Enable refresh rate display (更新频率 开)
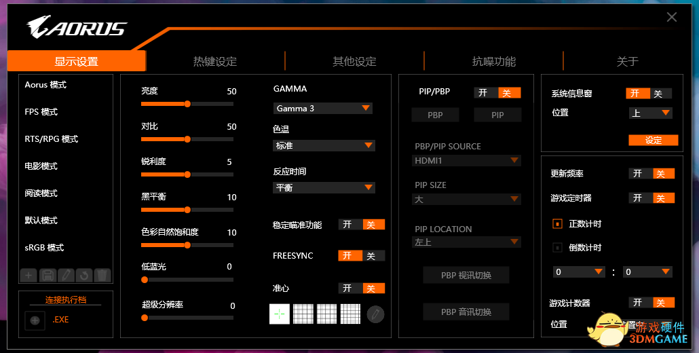The width and height of the screenshot is (699, 353). tap(640, 173)
